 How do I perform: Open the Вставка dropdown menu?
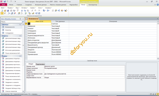25,8
